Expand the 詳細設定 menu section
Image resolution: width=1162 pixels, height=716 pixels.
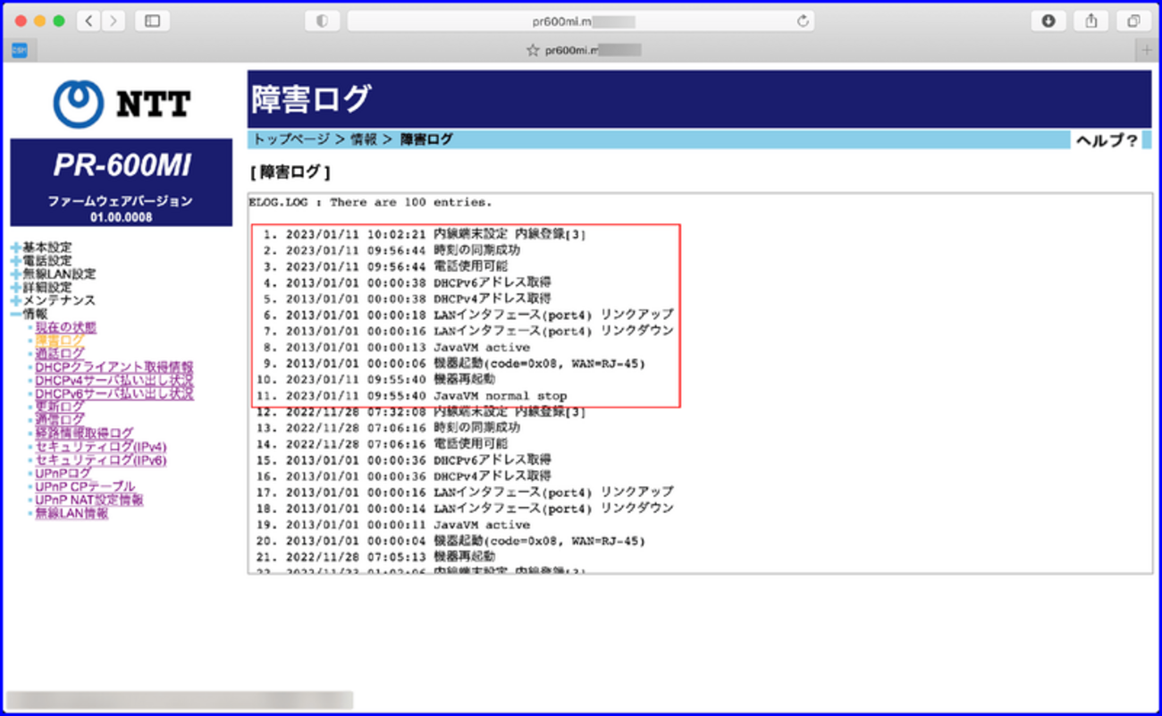pos(42,288)
